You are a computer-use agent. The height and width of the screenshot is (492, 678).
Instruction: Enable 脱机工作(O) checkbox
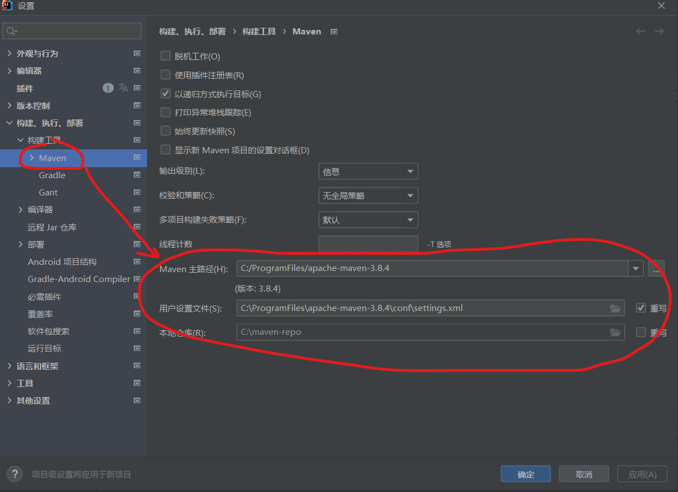(x=165, y=56)
